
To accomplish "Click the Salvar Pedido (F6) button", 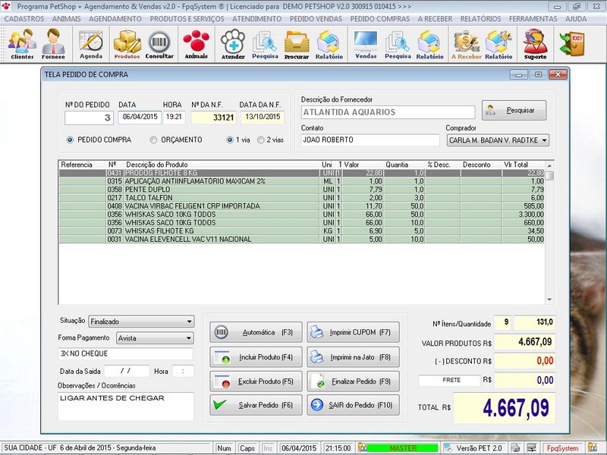I will pos(256,405).
